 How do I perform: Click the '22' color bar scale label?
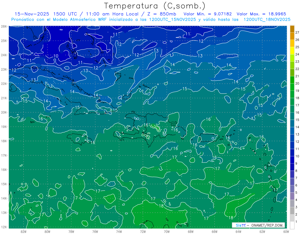point(297,69)
